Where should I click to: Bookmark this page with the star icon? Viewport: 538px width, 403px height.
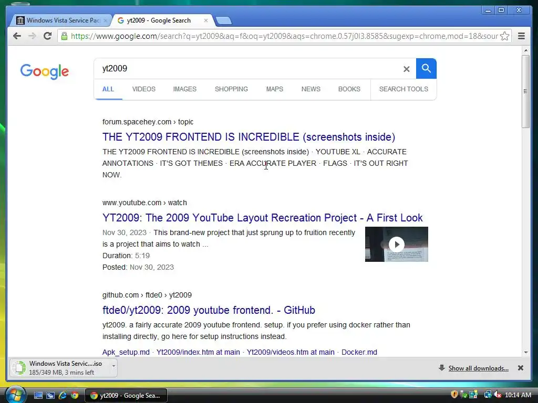(x=505, y=36)
